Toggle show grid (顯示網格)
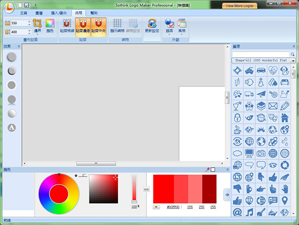Viewport: 299px width, 225px height. (x=117, y=27)
